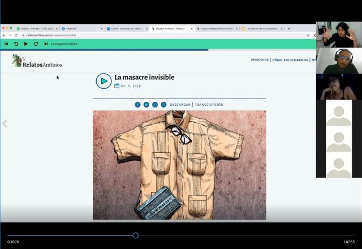Image resolution: width=362 pixels, height=249 pixels.
Task: Rewind using the counterclockwise arrow icon
Action: point(16,44)
